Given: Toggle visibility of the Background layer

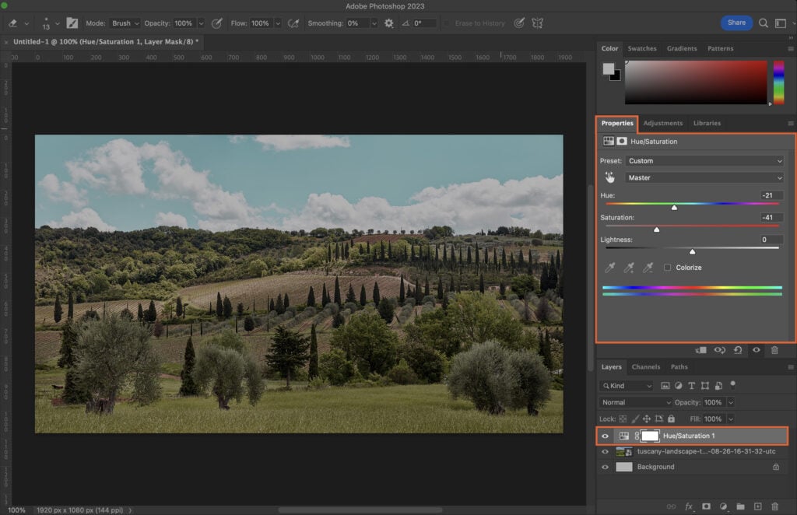Looking at the screenshot, I should pyautogui.click(x=606, y=467).
